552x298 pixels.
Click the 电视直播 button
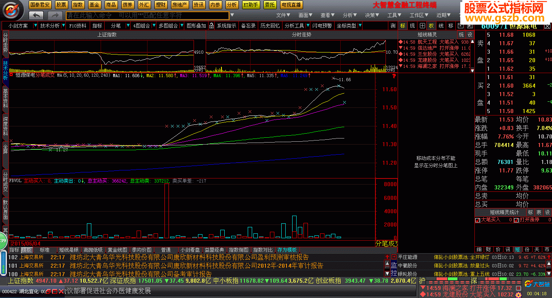click(291, 5)
